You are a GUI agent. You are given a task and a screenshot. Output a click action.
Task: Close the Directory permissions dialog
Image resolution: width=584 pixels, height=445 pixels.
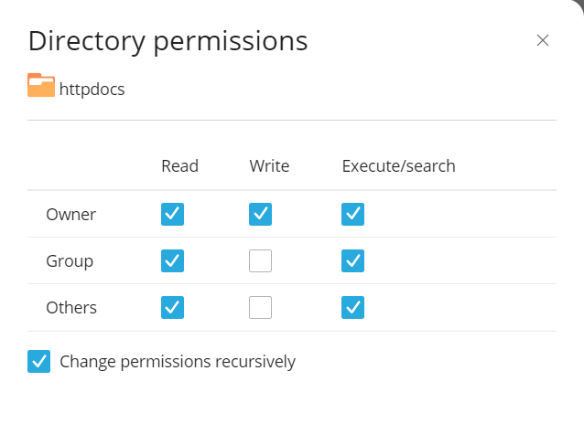pyautogui.click(x=542, y=40)
